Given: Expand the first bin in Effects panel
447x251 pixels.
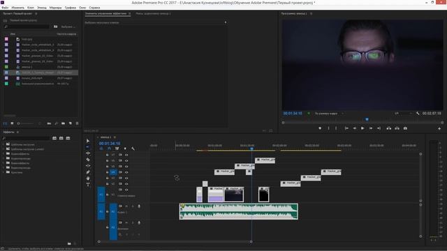Looking at the screenshot, I should (x=3, y=144).
